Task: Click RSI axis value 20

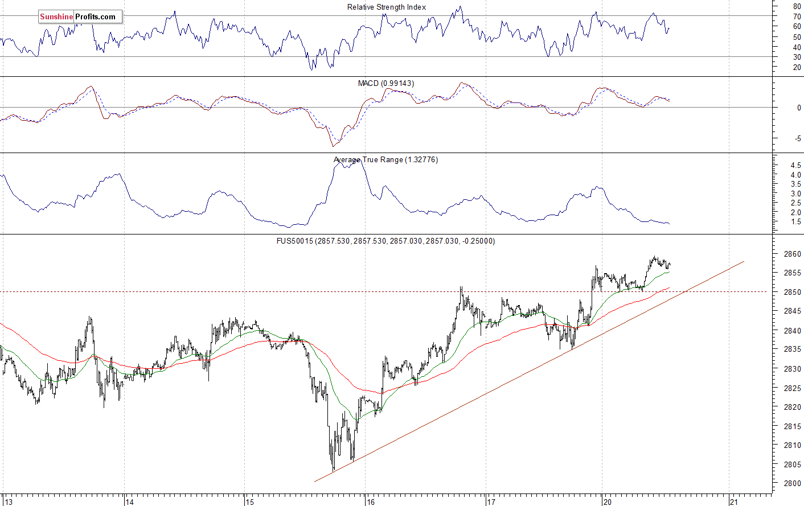Action: [797, 67]
